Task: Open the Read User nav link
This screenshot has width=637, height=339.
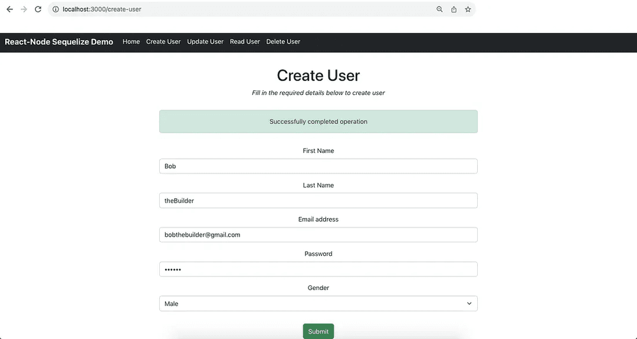Action: point(245,42)
